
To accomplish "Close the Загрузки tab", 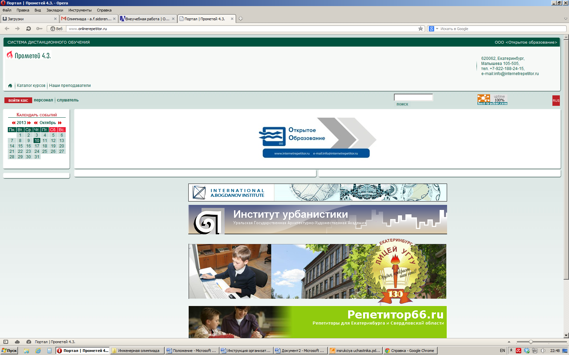I will (x=55, y=19).
